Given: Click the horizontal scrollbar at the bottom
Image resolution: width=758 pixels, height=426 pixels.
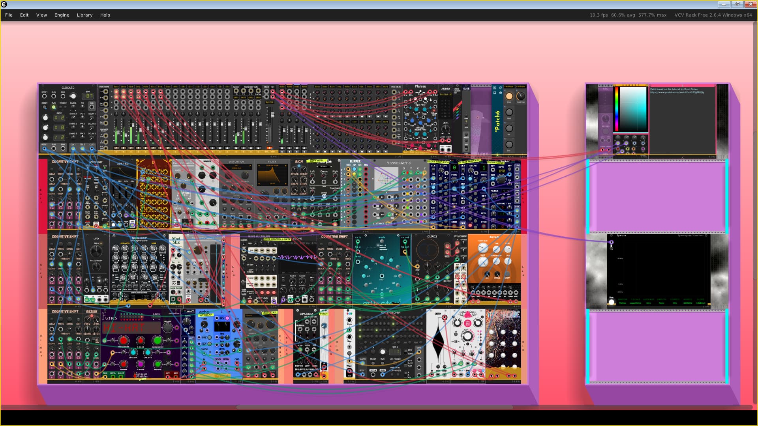Looking at the screenshot, I should pyautogui.click(x=374, y=407).
